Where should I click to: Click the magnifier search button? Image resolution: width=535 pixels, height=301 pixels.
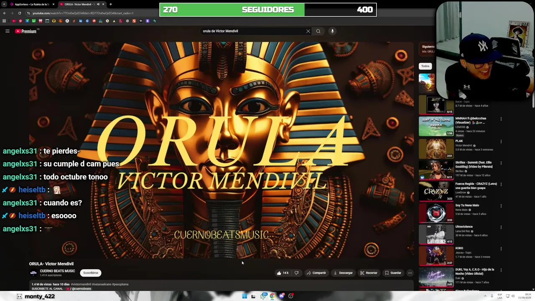click(318, 31)
